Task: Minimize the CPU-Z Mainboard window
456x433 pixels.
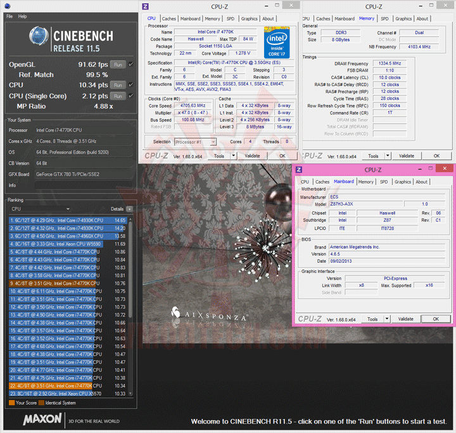Action: [420, 169]
